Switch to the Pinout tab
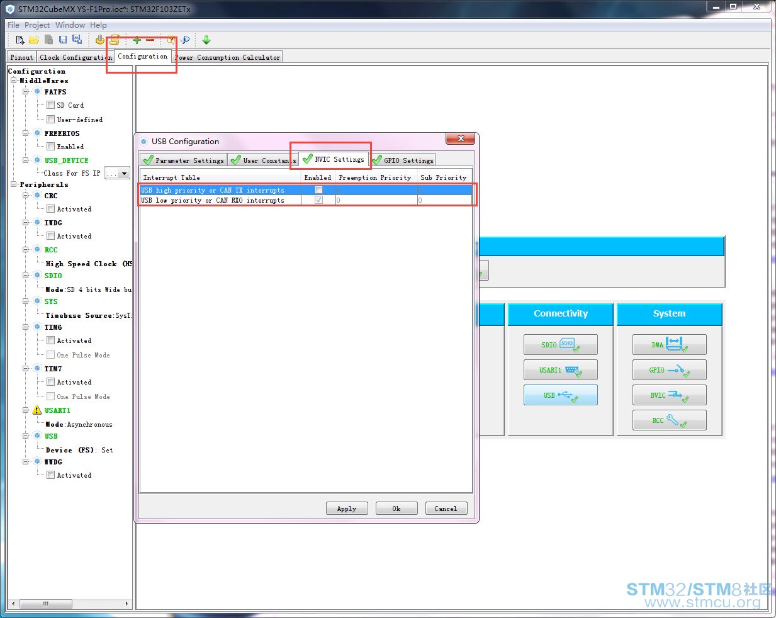Viewport: 776px width, 618px height. pos(21,57)
